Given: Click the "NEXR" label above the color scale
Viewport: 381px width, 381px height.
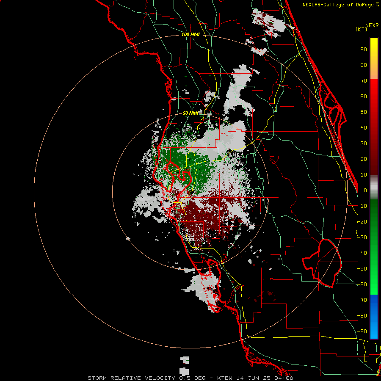Looking at the screenshot, I should pos(372,25).
